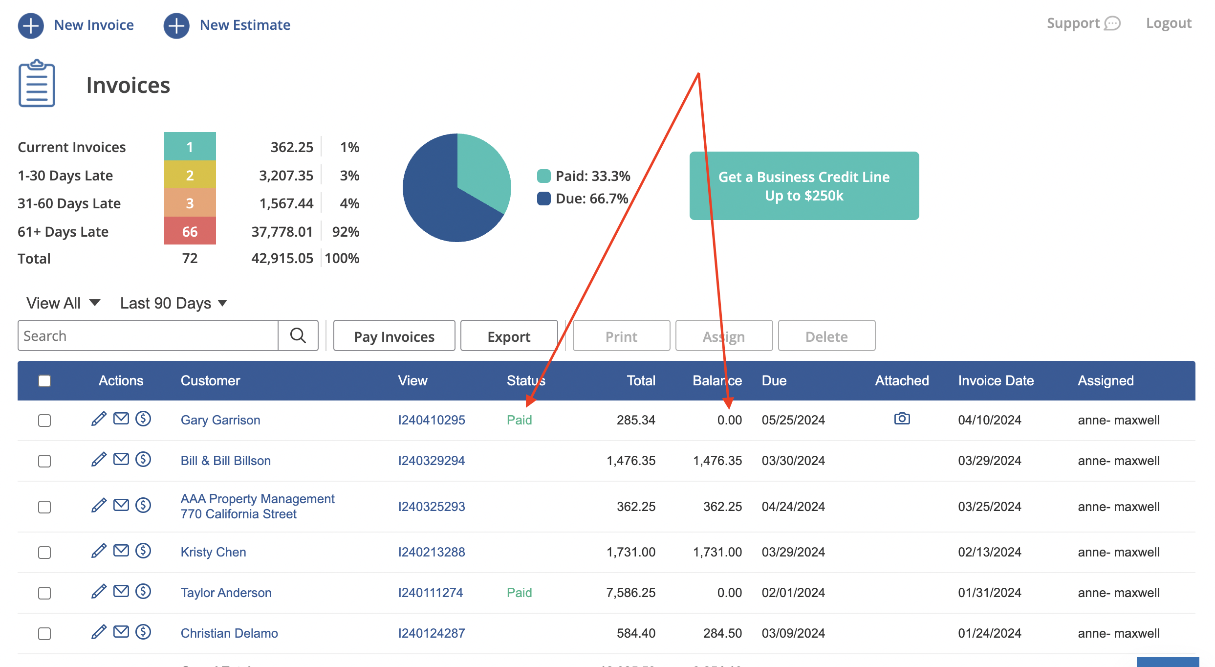This screenshot has width=1215, height=667.
Task: Open the Gary Garrison customer link
Action: pyautogui.click(x=220, y=420)
